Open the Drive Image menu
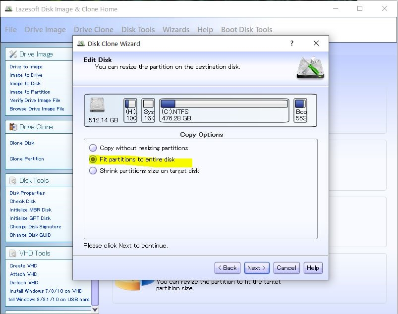Viewport: 398px width, 314px height. (x=46, y=30)
